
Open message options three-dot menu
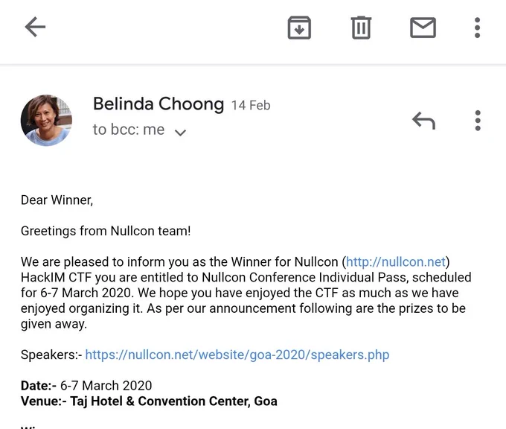pyautogui.click(x=478, y=121)
